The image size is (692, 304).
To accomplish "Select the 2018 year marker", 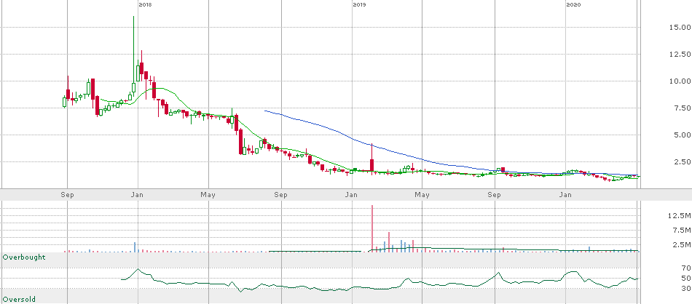I will 145,4.
